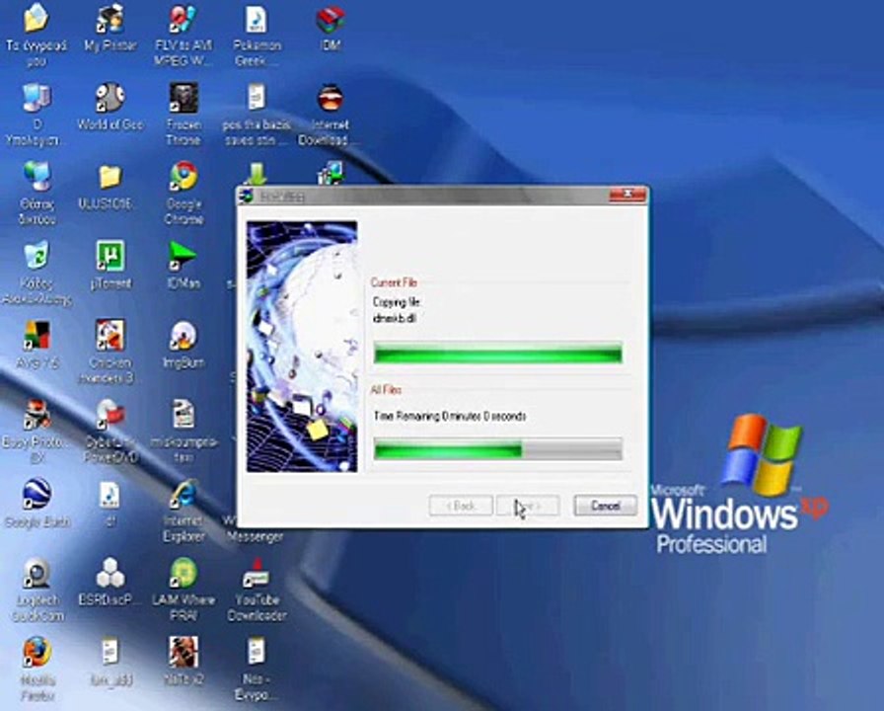Screen dimensions: 884x711
Task: Select the tbfts v2 image icon
Action: tap(184, 653)
